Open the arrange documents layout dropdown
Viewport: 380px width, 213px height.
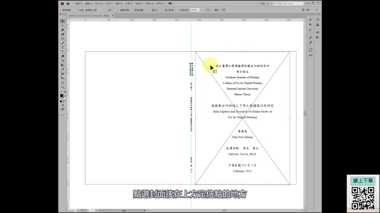(x=172, y=4)
